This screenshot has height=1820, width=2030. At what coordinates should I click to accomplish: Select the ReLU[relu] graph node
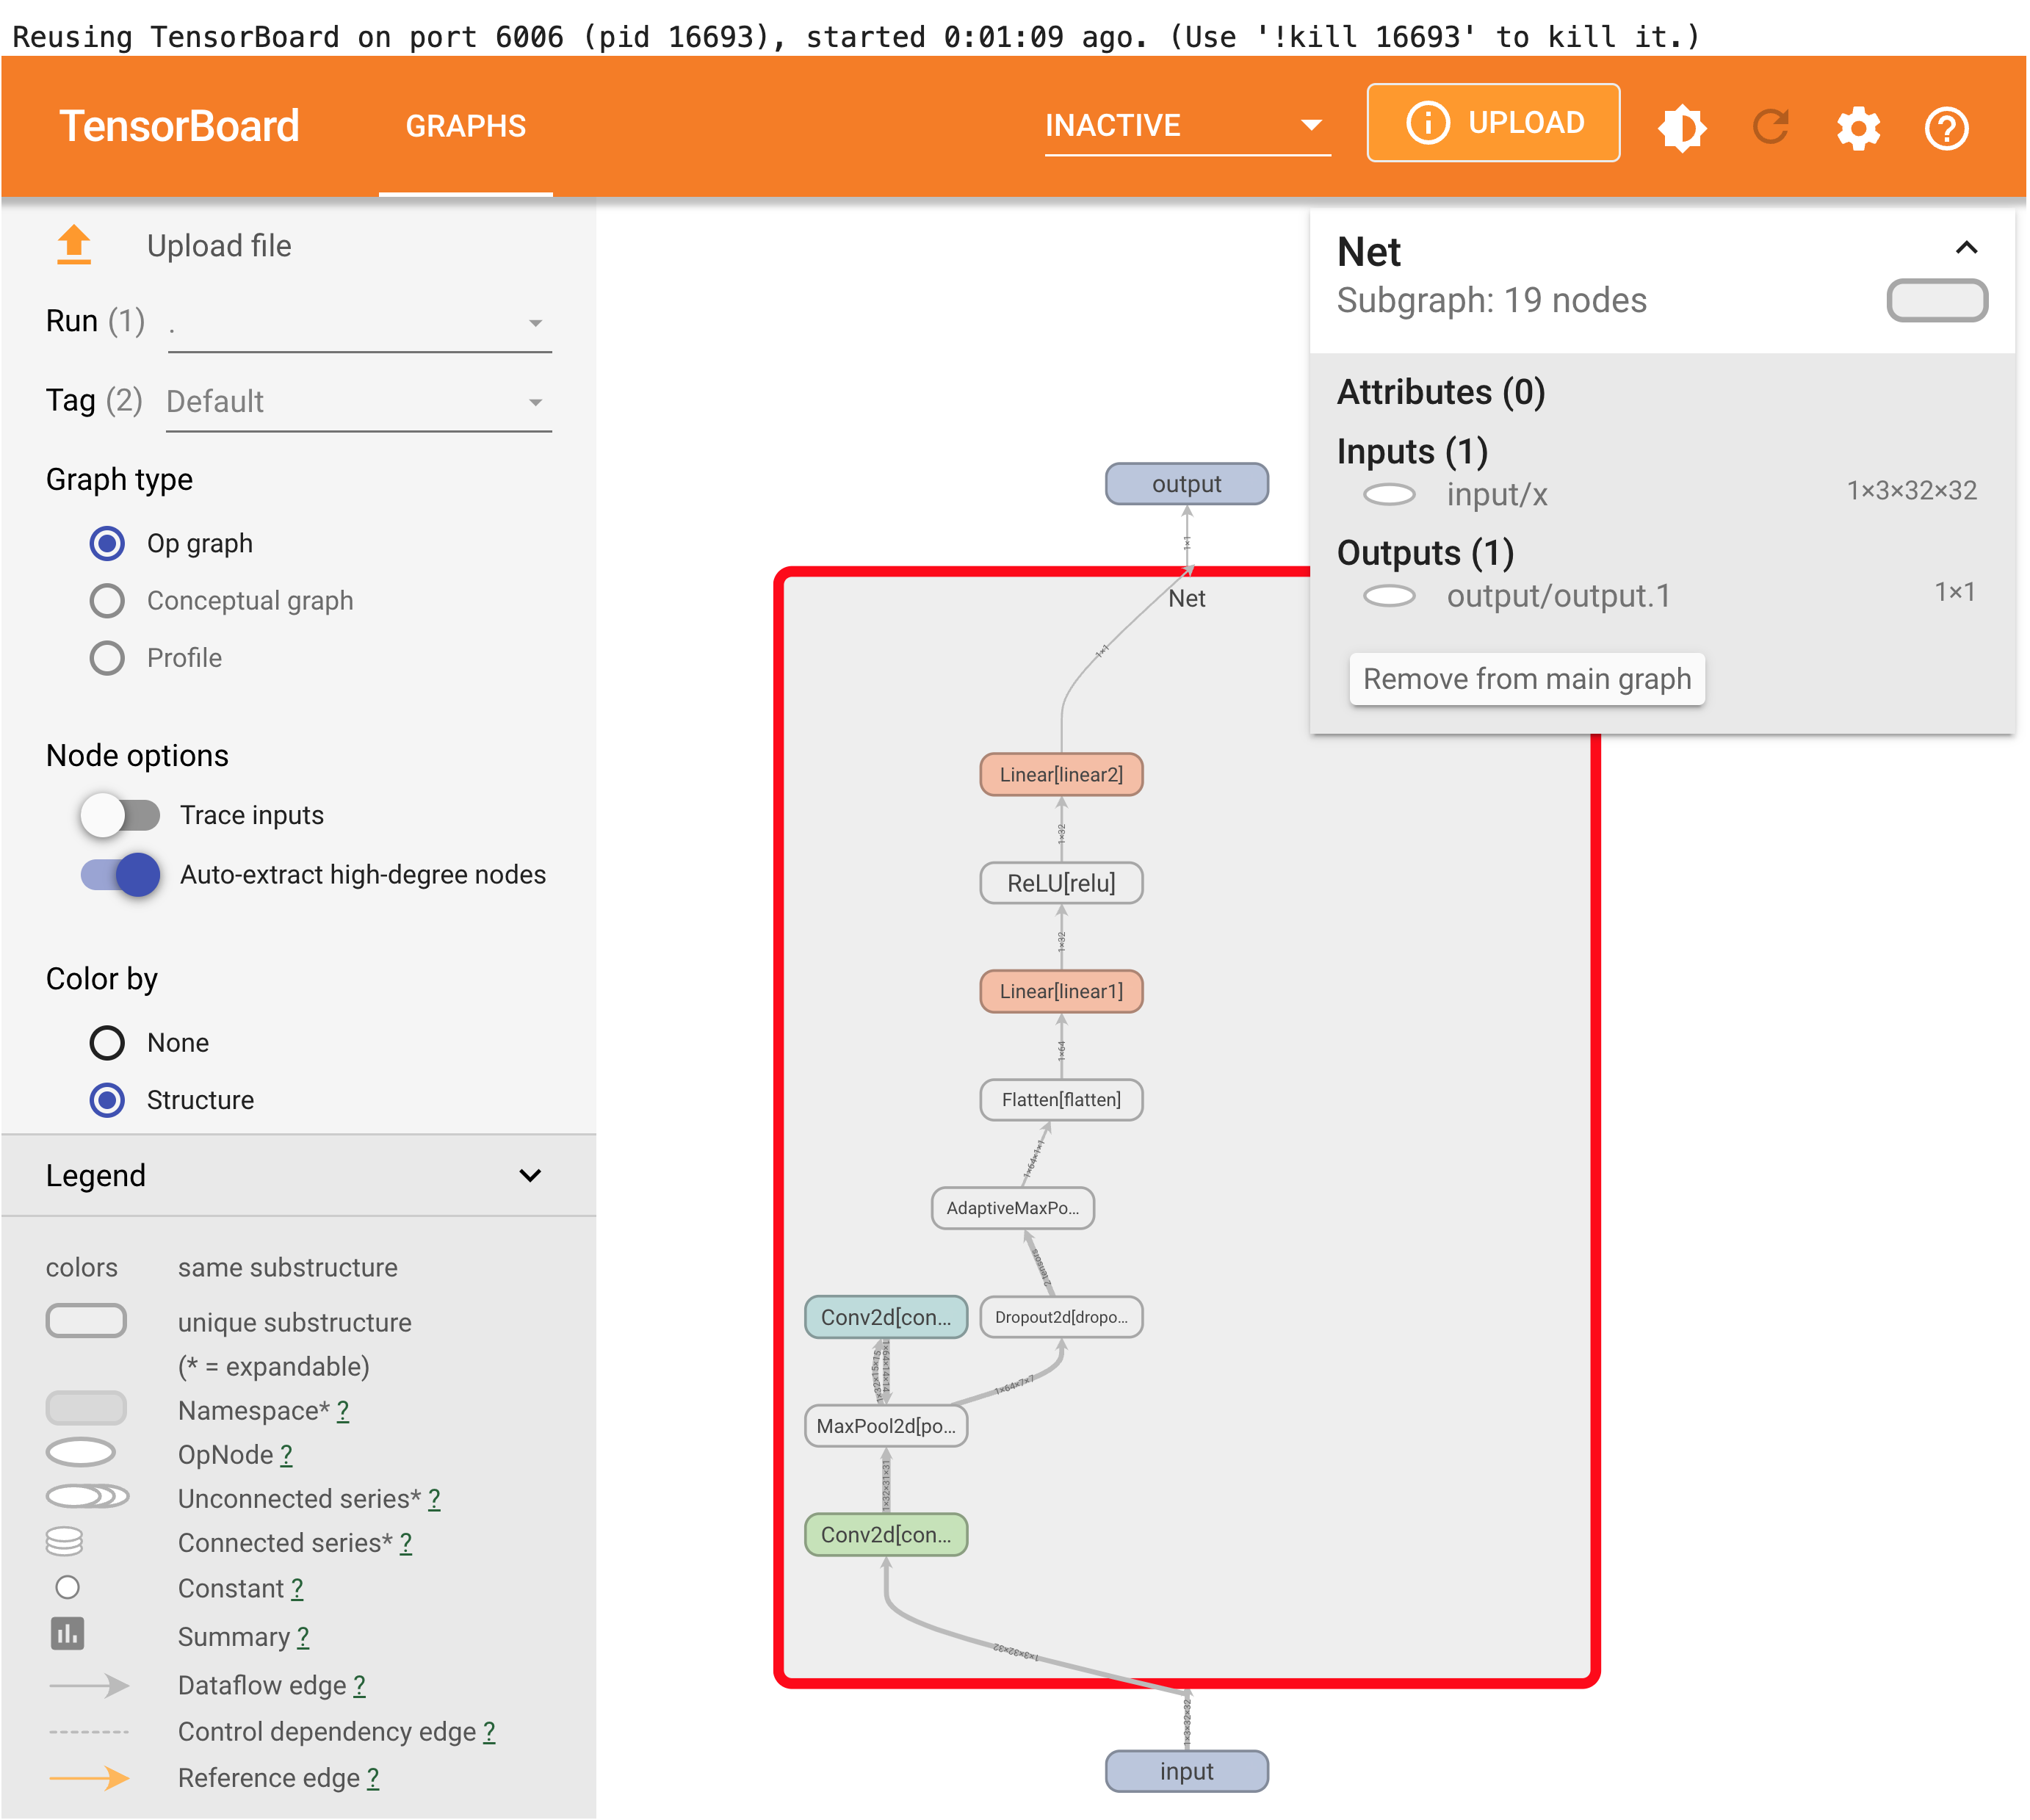coord(1061,883)
